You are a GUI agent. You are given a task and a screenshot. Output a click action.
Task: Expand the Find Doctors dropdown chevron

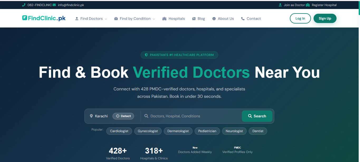(106, 19)
